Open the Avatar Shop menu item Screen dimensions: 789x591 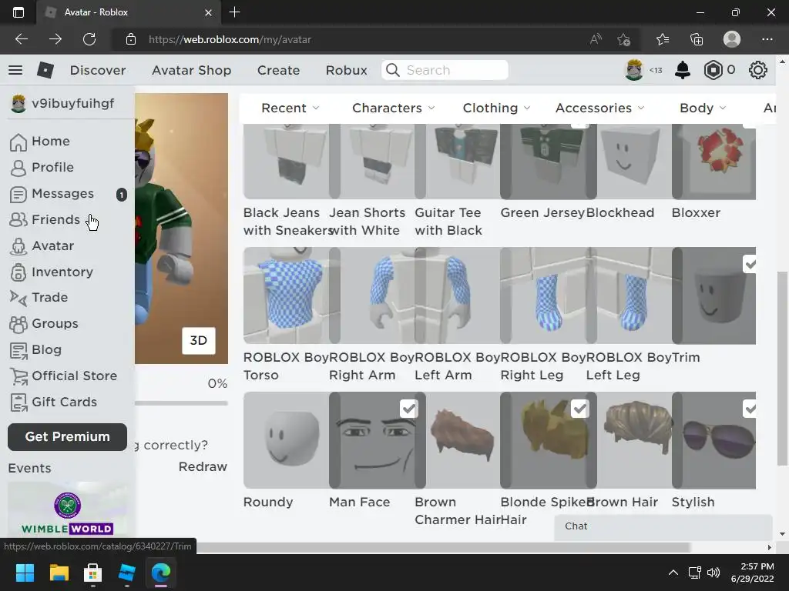191,70
